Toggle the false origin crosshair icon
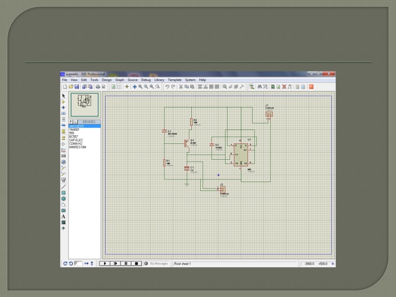This screenshot has width=396, height=297. [127, 87]
